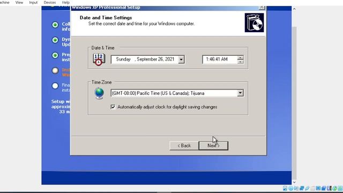
Task: Click the Back button
Action: tap(184, 145)
